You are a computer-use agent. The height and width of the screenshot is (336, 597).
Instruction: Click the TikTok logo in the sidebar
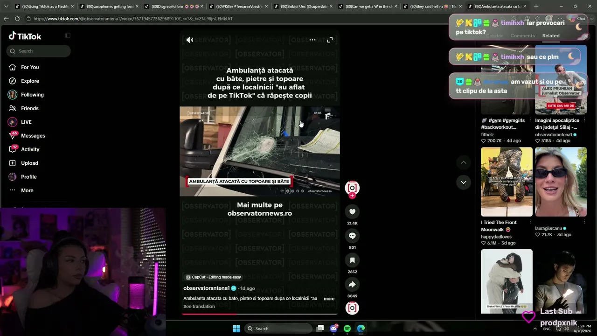click(25, 36)
